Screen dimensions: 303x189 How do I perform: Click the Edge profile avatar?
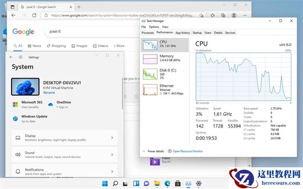pyautogui.click(x=234, y=15)
